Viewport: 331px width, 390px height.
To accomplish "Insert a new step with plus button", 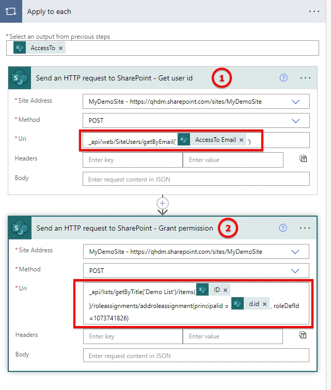I will tap(162, 203).
